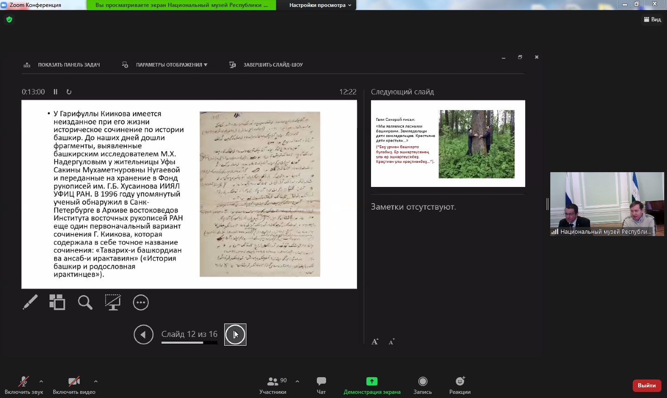Screen dimensions: 667x398
Task: Click the next slide preview thumbnail
Action: tap(448, 143)
